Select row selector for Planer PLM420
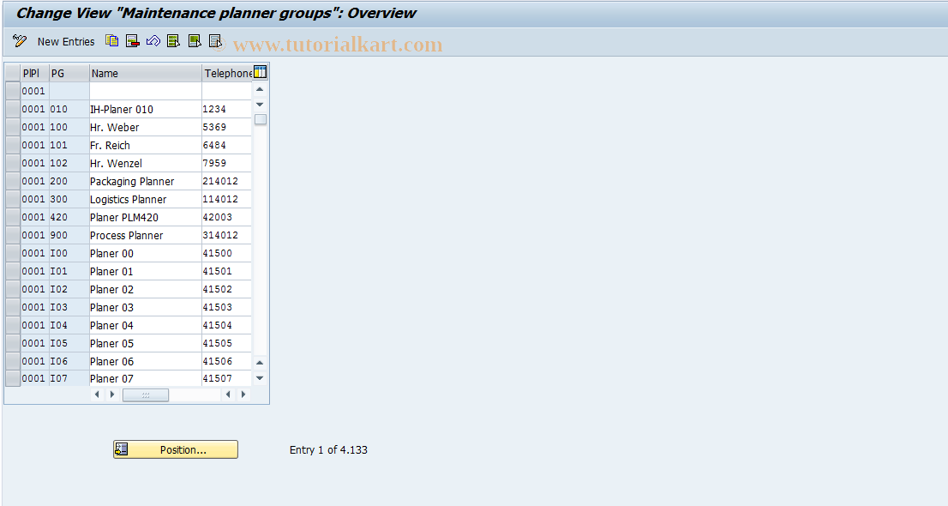948x506 pixels. click(x=13, y=217)
